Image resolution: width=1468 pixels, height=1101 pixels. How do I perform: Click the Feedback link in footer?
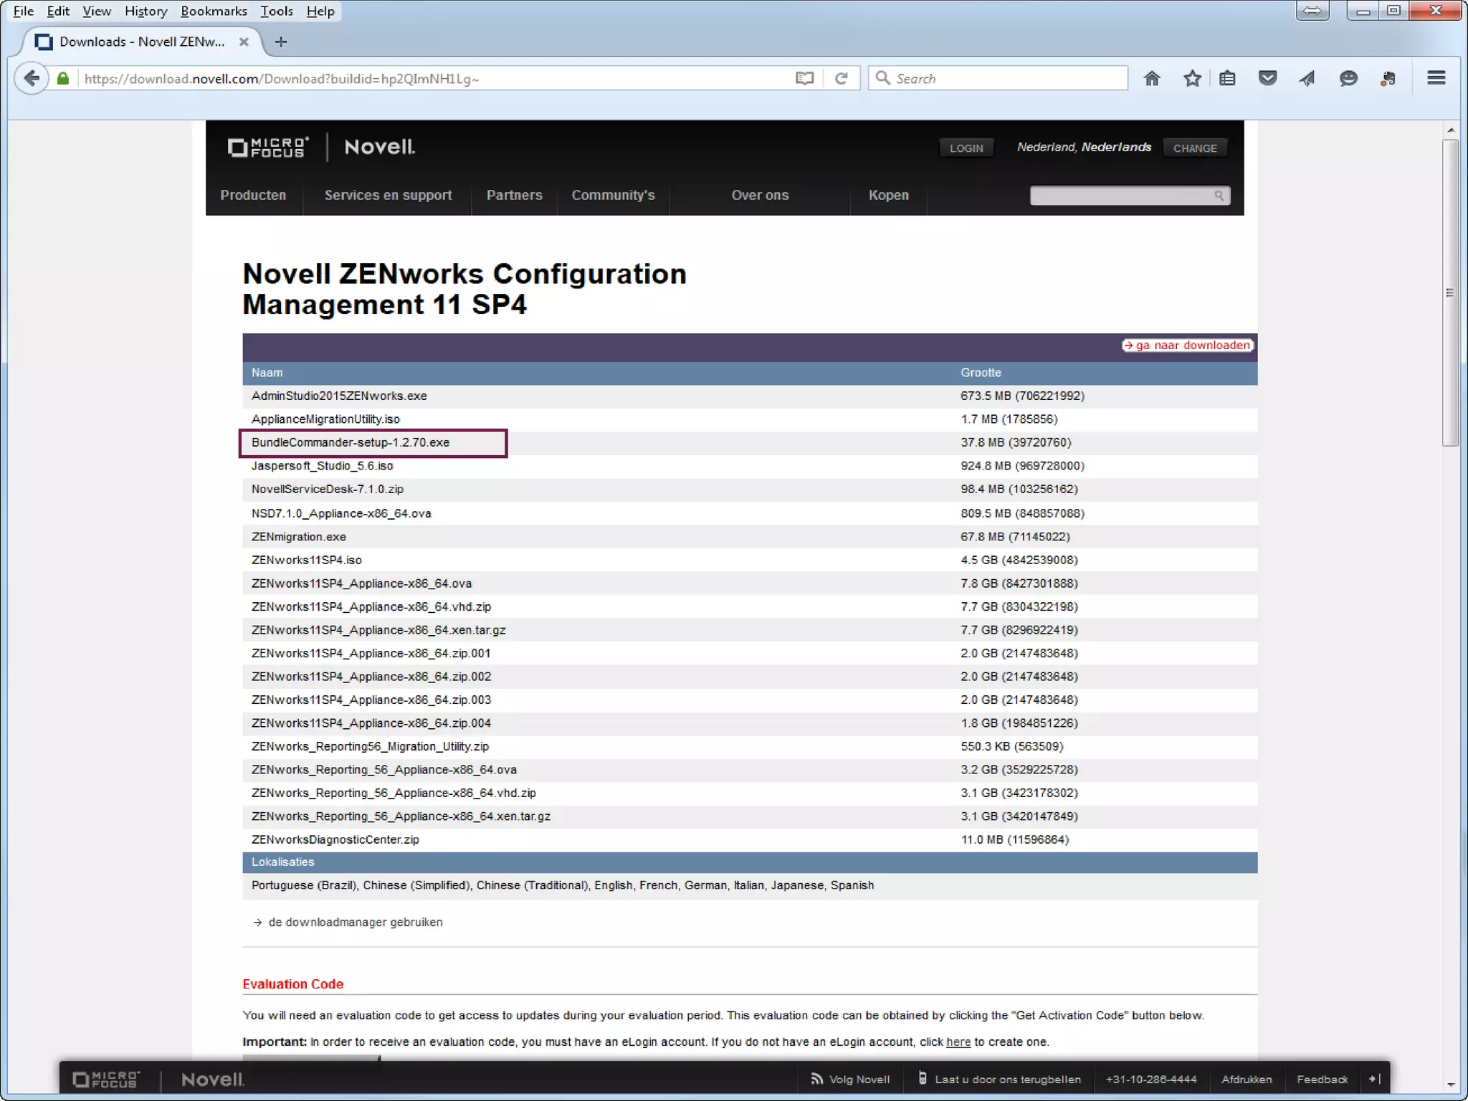(x=1322, y=1079)
